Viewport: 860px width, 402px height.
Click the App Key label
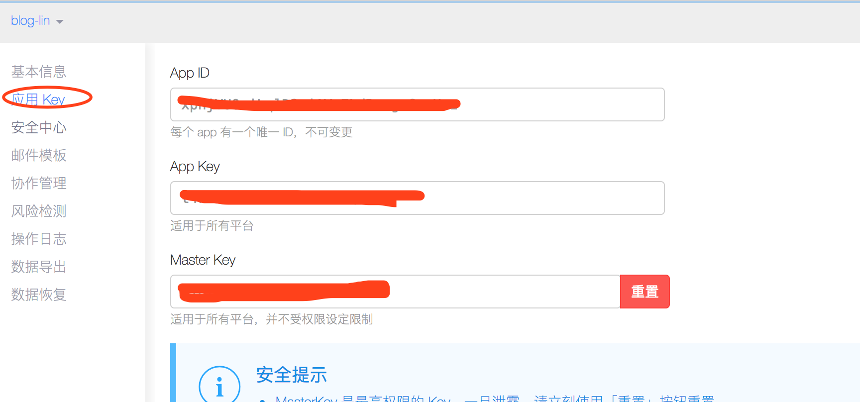[x=195, y=167]
